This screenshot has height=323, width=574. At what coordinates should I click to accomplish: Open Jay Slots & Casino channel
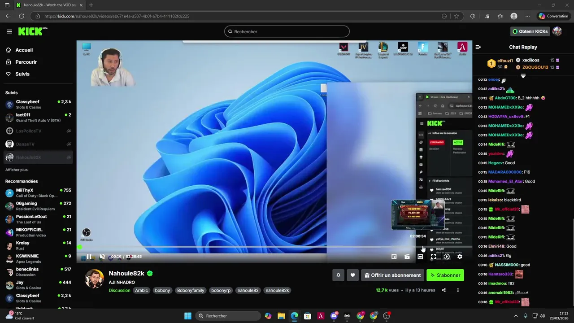pos(38,285)
